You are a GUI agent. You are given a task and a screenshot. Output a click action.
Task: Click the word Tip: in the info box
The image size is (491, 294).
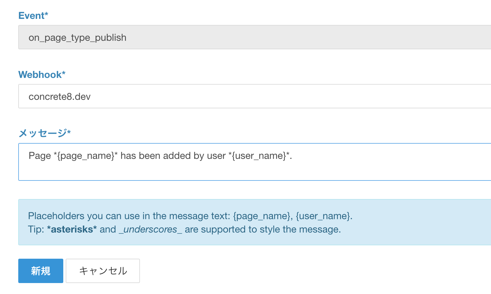tap(36, 229)
